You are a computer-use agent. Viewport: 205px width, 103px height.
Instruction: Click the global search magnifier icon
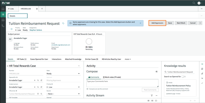click(x=194, y=3)
